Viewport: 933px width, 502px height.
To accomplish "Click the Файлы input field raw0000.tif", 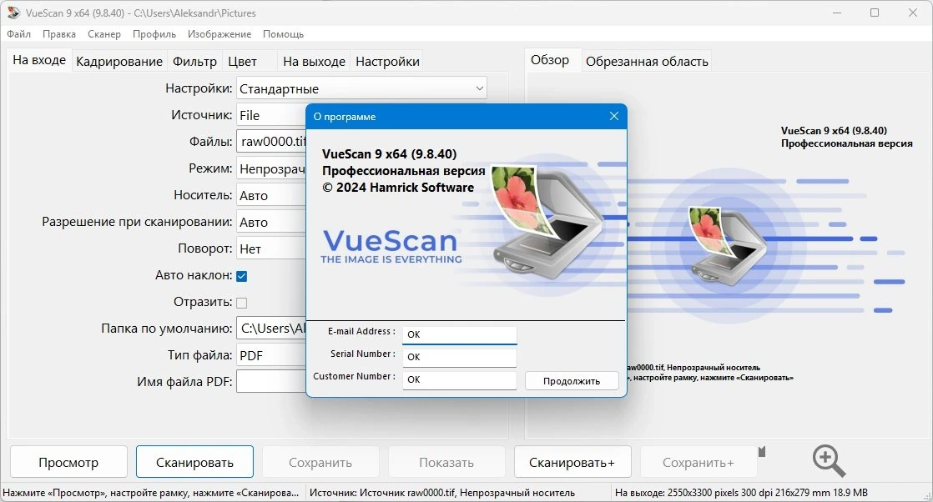I will click(x=271, y=142).
